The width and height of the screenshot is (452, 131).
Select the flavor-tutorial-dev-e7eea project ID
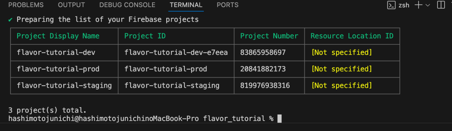pos(176,52)
